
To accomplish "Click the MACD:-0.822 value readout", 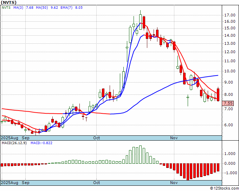I will tap(41, 143).
